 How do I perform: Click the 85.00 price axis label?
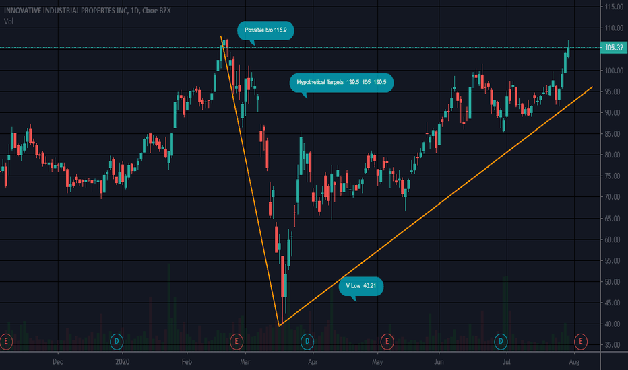click(x=614, y=134)
